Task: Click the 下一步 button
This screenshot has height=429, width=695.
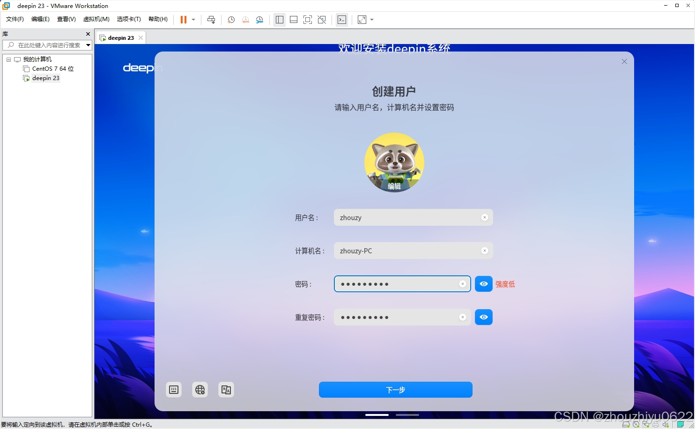Action: (x=396, y=390)
